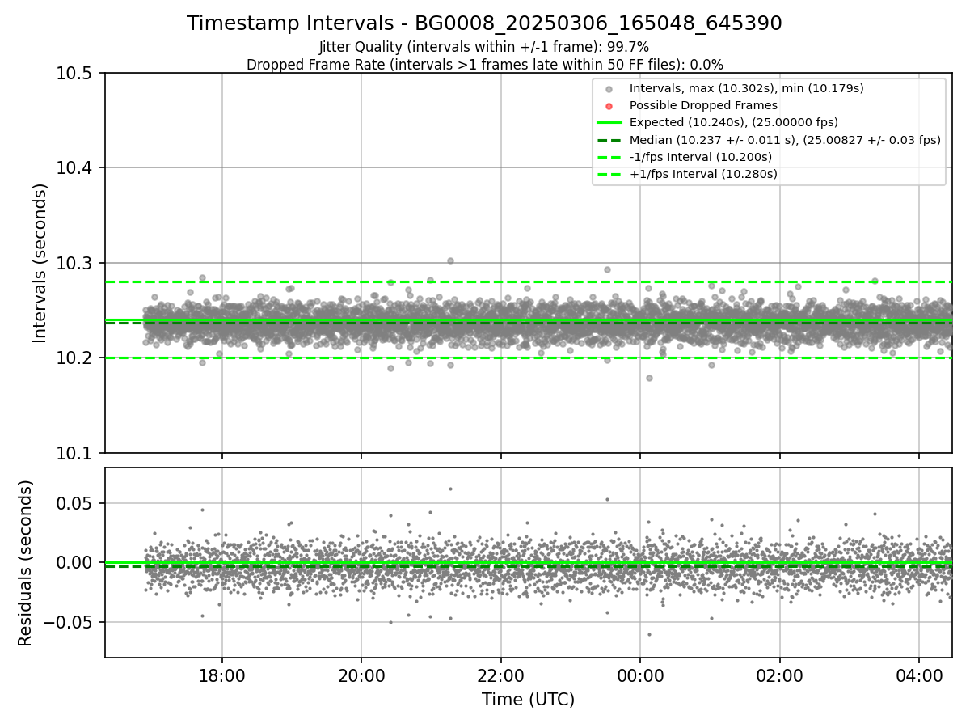Screen dimensions: 970x728
Task: Click the highest residual point above 0.05
Action: point(450,489)
